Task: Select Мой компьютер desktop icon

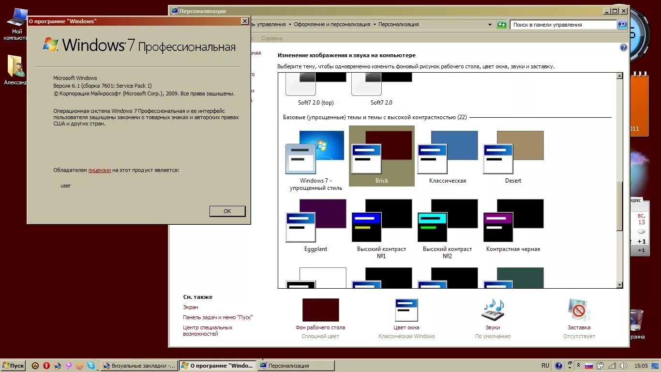Action: click(x=16, y=24)
